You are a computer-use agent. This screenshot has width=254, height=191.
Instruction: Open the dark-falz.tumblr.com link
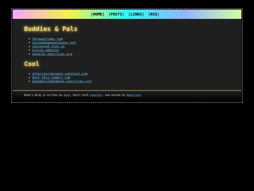click(51, 77)
